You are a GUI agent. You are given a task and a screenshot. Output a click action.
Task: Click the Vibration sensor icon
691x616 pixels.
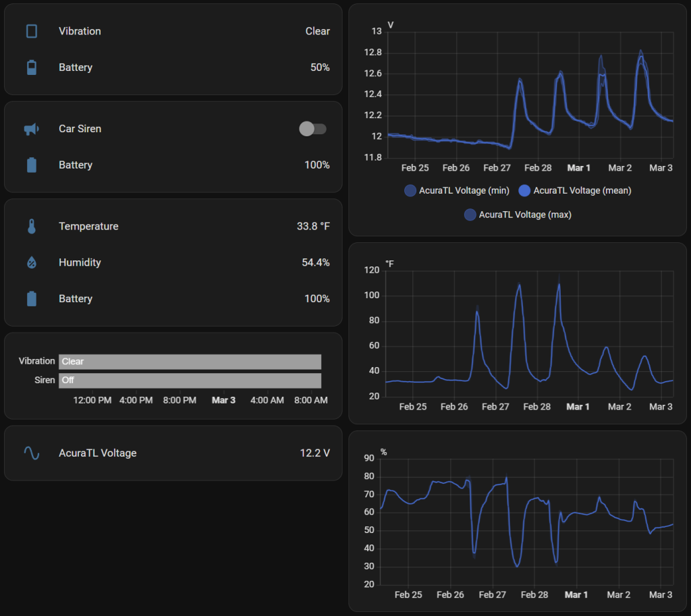click(31, 31)
